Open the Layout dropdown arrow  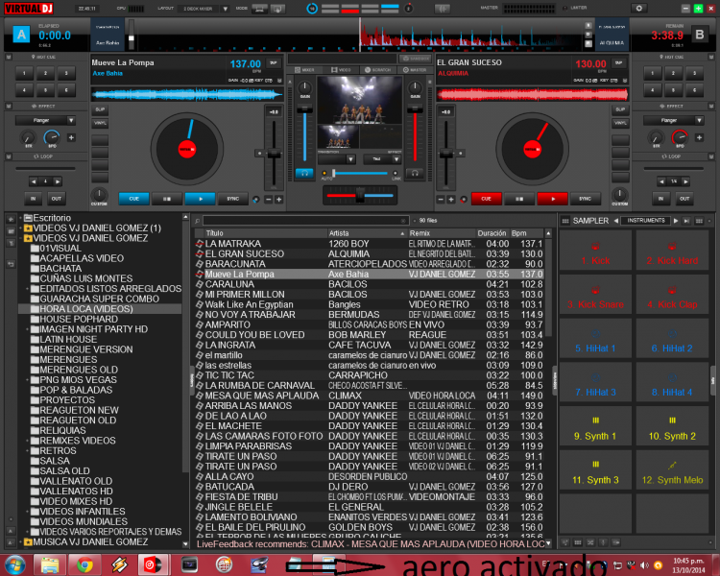click(225, 9)
